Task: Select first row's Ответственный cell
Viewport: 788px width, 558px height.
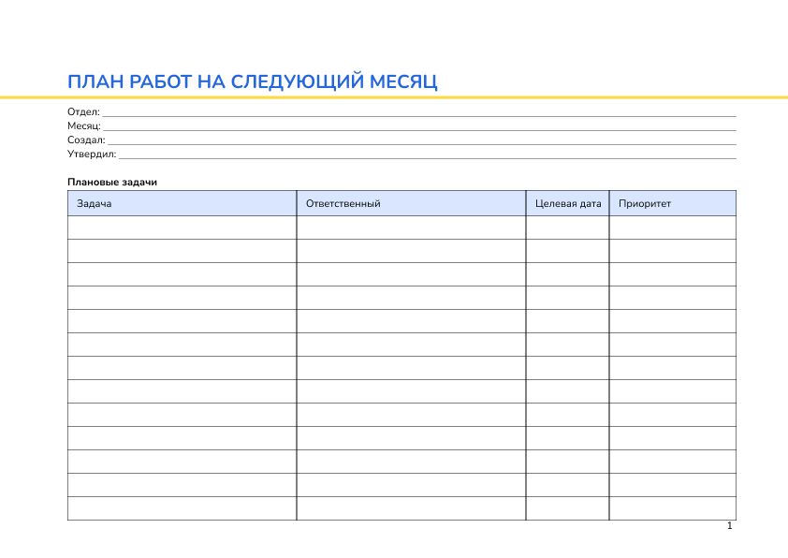Action: click(x=411, y=228)
